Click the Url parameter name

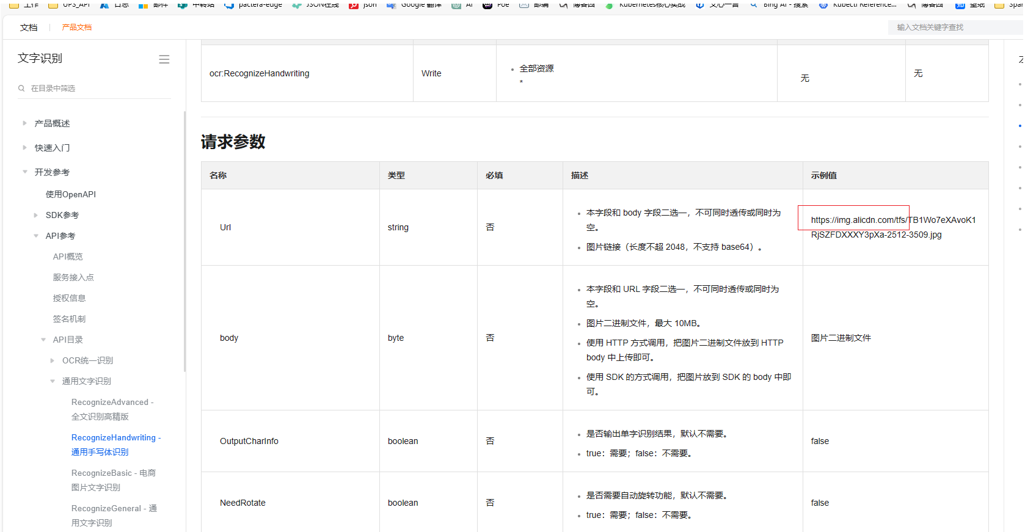(x=225, y=227)
